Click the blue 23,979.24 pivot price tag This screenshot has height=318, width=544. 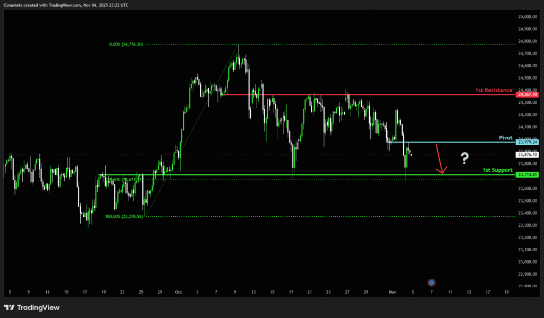point(526,142)
